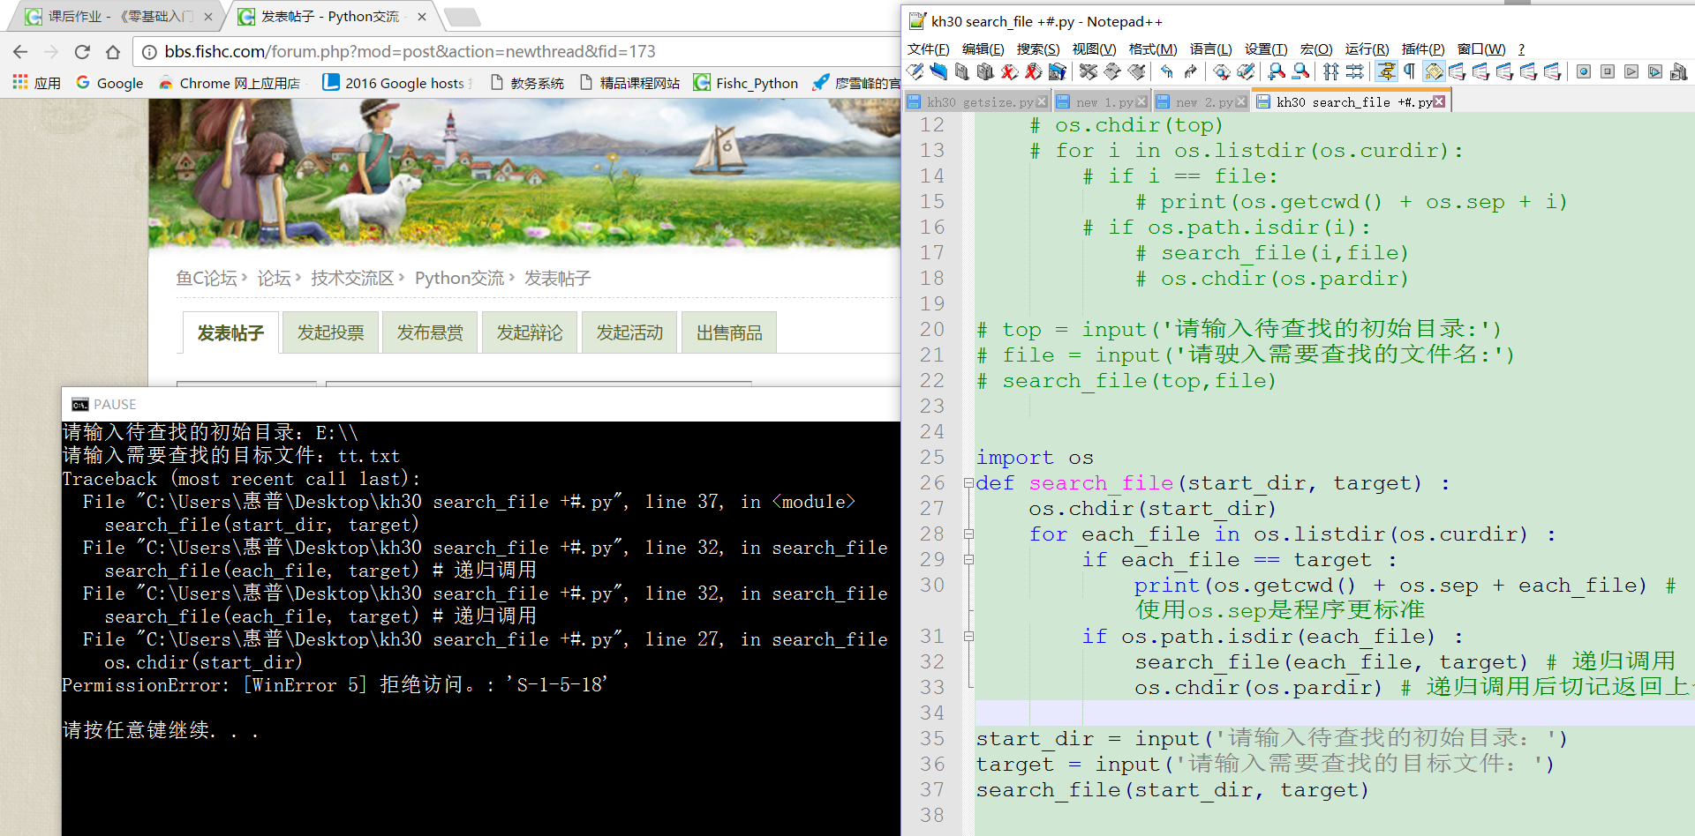Collapse the for loop fold at line 28

pyautogui.click(x=968, y=534)
